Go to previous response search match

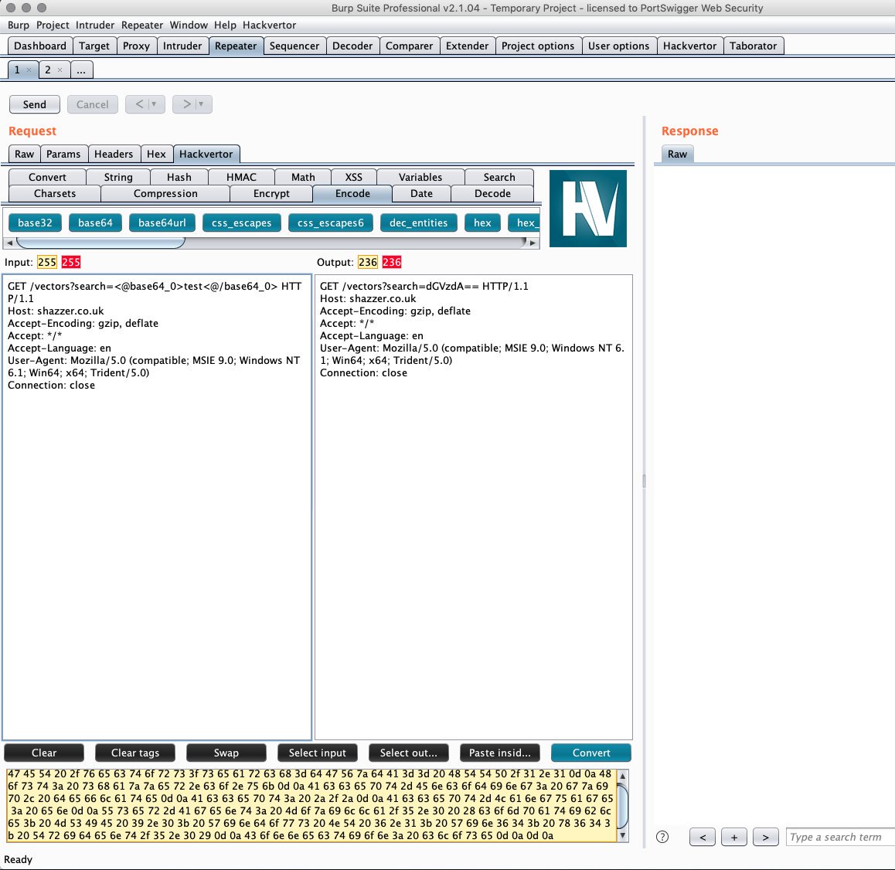click(703, 837)
